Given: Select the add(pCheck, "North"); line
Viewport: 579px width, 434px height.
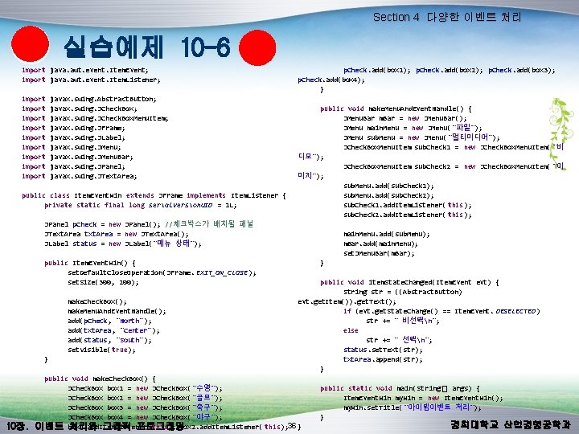Looking at the screenshot, I should tap(109, 321).
